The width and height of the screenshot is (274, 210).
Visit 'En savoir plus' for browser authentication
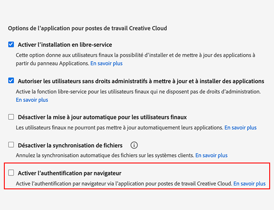pos(249,183)
